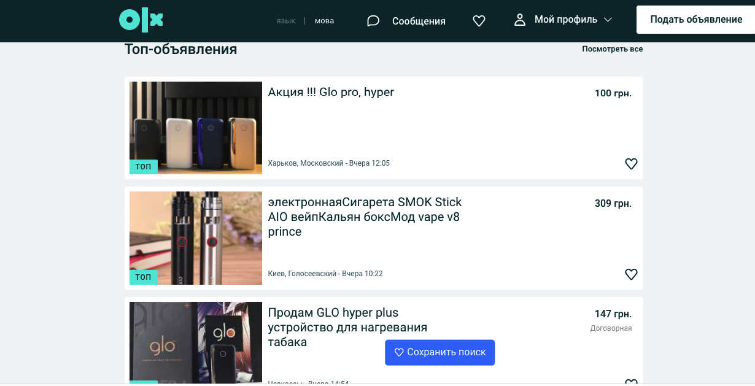
Task: Click ТОП badge on Glo pro listing
Action: (144, 167)
